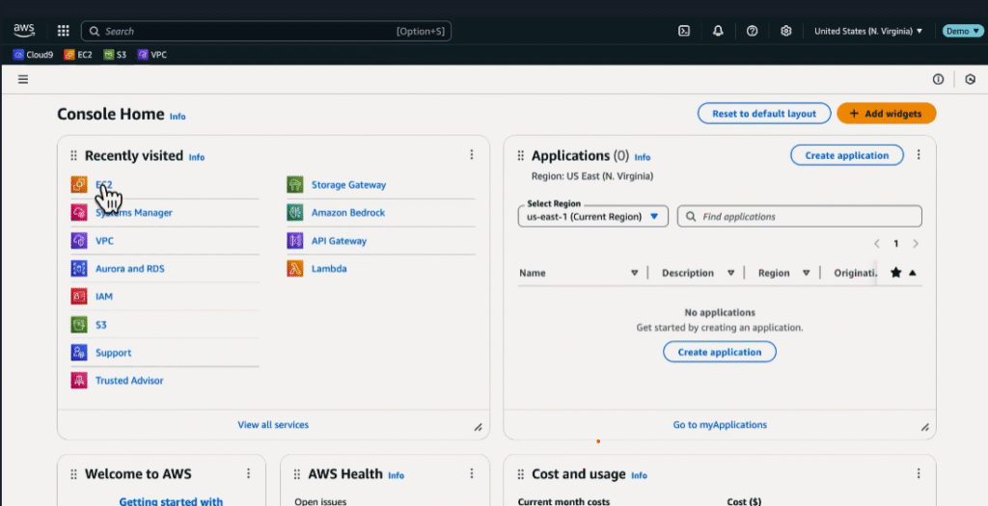Open the settings gear icon
Image resolution: width=988 pixels, height=506 pixels.
click(785, 31)
